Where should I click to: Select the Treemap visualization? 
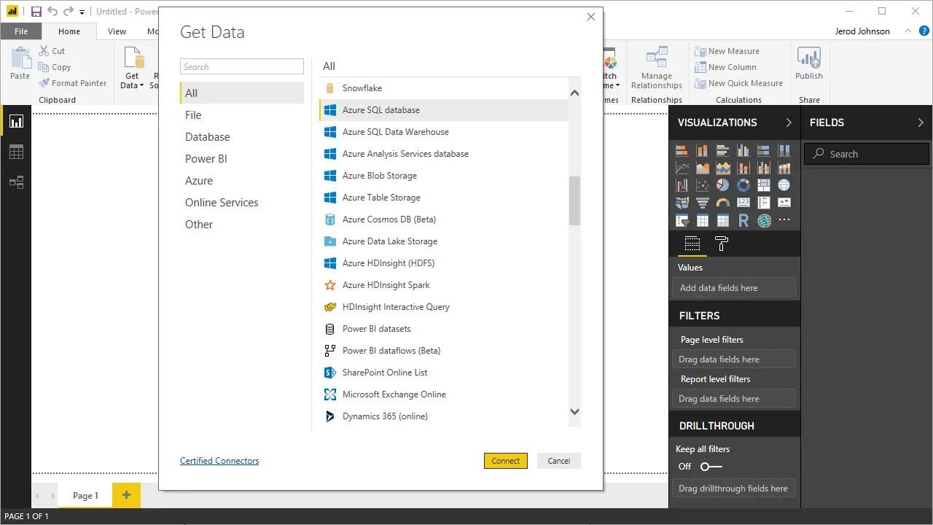(x=764, y=185)
